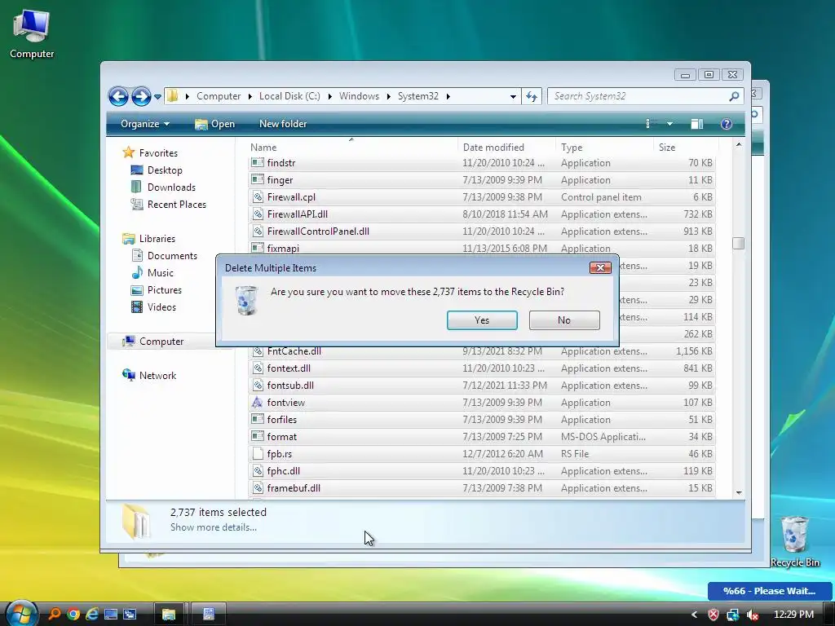The image size is (835, 626).
Task: Click Windows in the address breadcrumb
Action: tap(359, 96)
